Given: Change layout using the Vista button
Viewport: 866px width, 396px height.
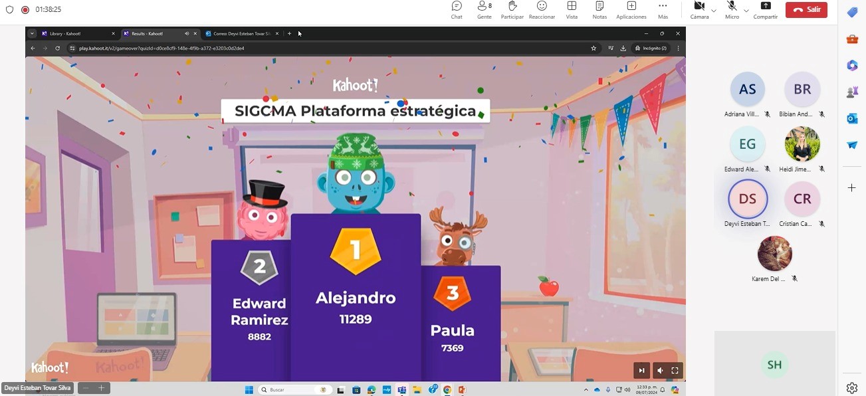Looking at the screenshot, I should tap(572, 10).
